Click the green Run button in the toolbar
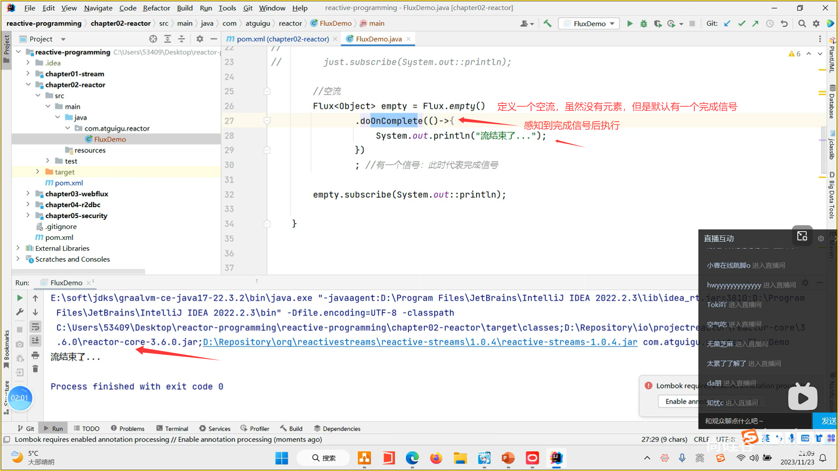838x471 pixels. point(629,24)
